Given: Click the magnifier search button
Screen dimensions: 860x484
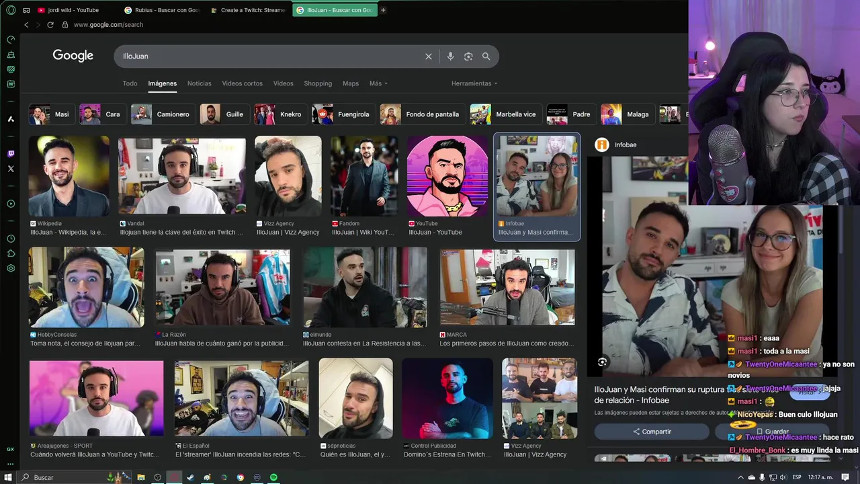Looking at the screenshot, I should 486,56.
